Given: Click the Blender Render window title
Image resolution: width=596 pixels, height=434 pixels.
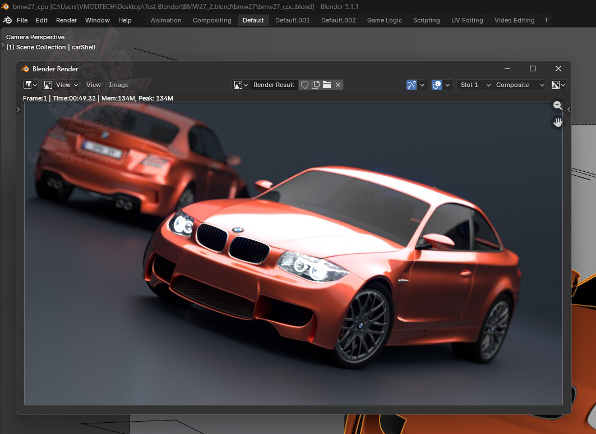Looking at the screenshot, I should [x=55, y=69].
